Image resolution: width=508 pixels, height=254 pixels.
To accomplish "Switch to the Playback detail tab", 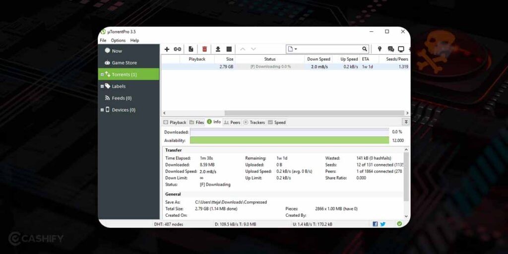I will click(x=175, y=123).
